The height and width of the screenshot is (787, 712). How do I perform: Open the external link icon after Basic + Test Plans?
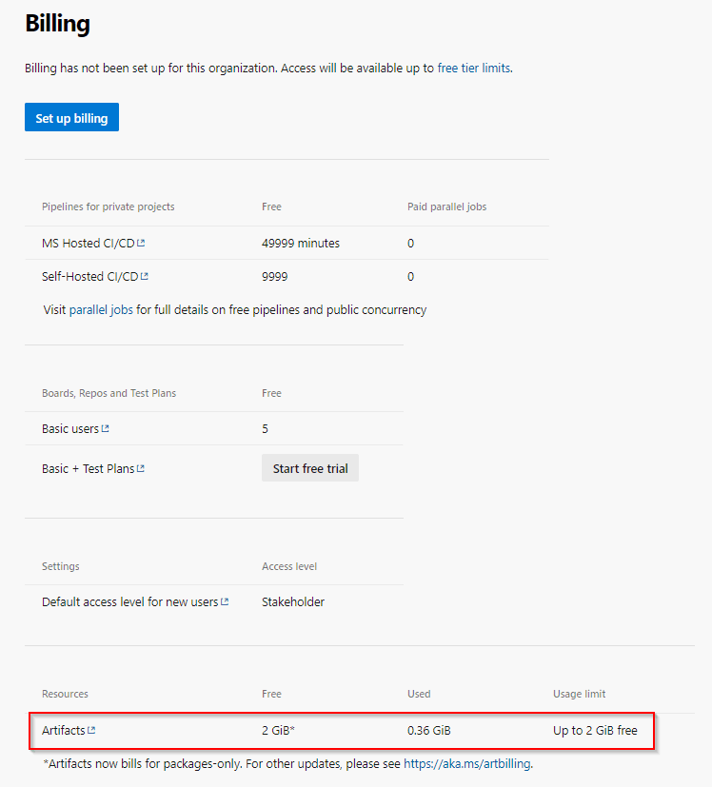tap(141, 469)
